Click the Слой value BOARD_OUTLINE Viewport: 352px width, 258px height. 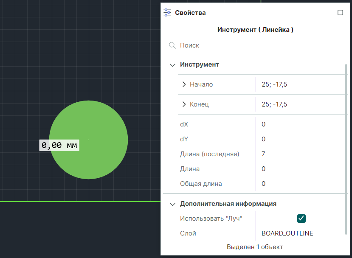pos(287,233)
